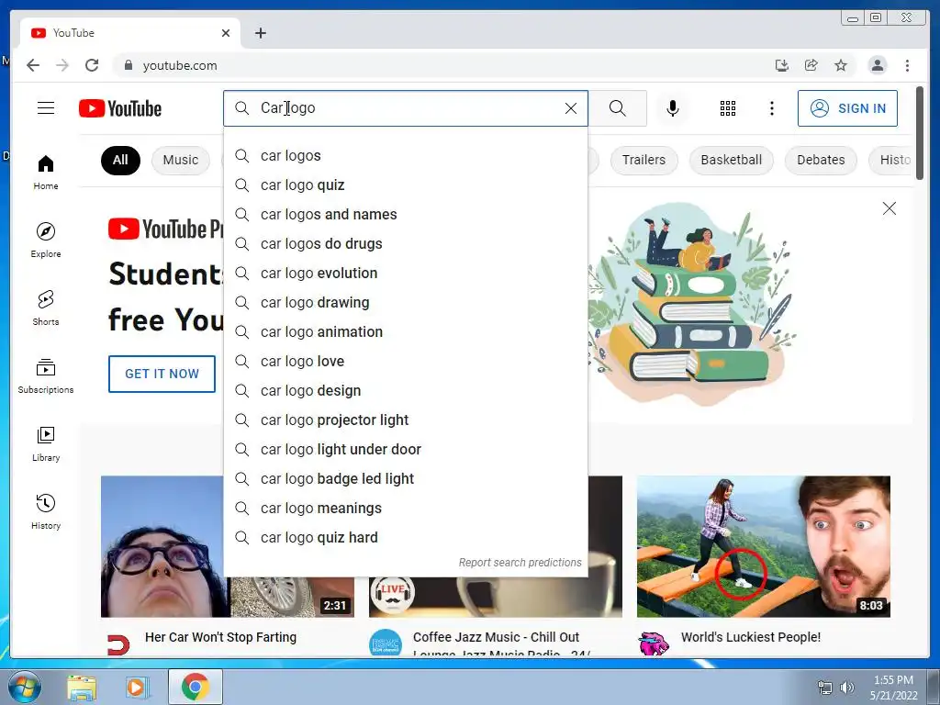Open History in the sidebar

[46, 511]
